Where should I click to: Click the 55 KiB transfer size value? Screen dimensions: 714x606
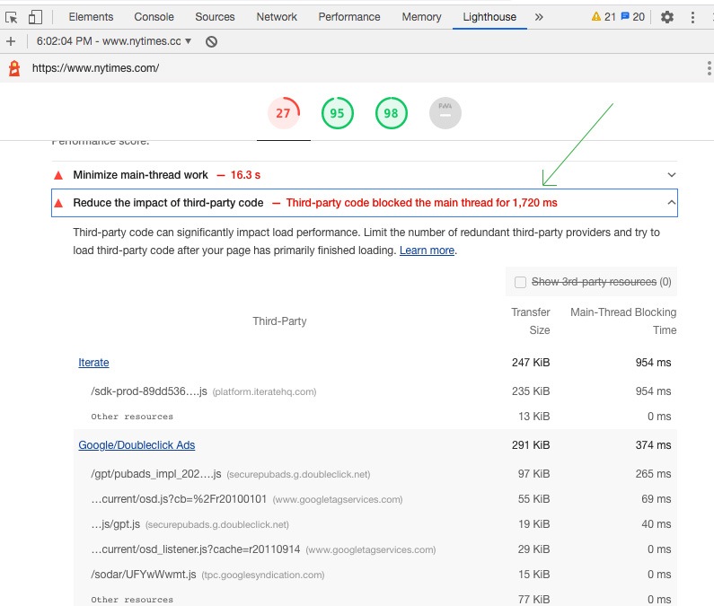533,499
